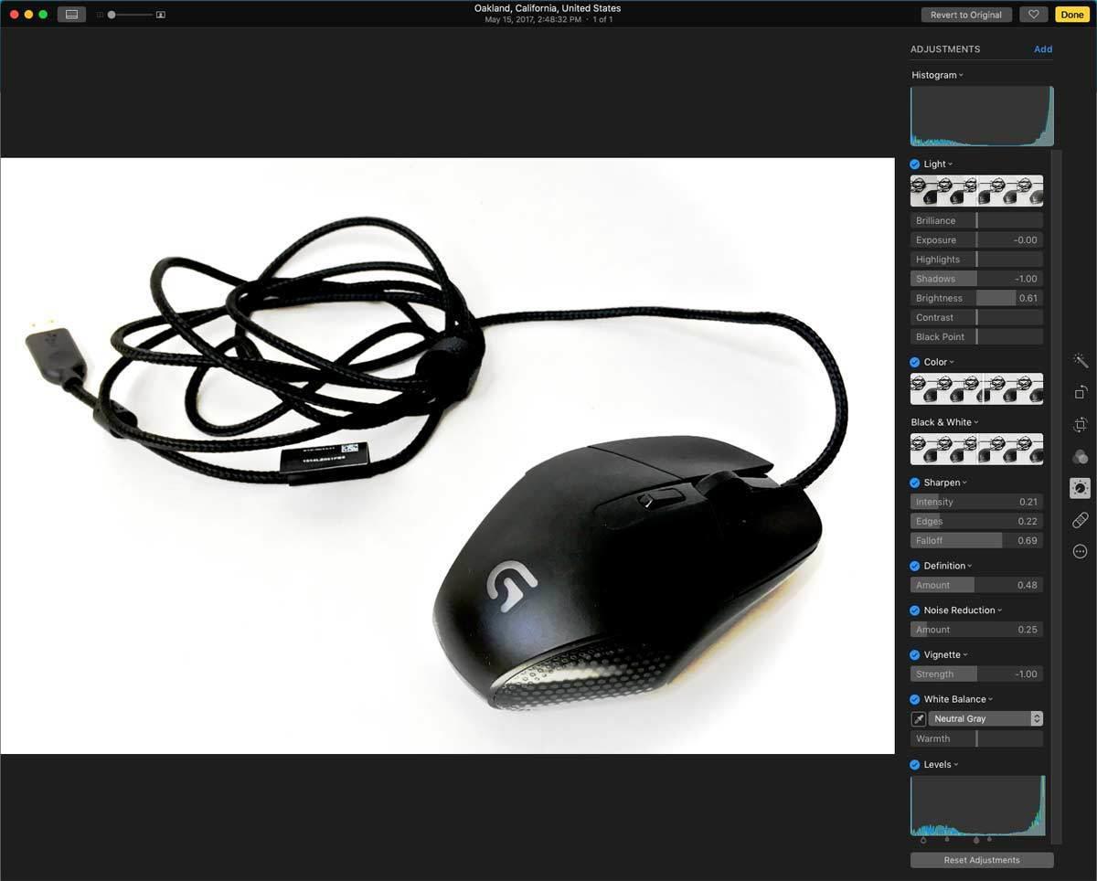Click the White Balance eyedropper
This screenshot has height=881, width=1097.
tap(919, 719)
